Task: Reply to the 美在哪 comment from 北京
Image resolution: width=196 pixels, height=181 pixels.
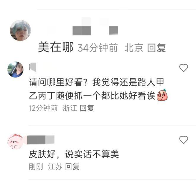Action: point(157,48)
